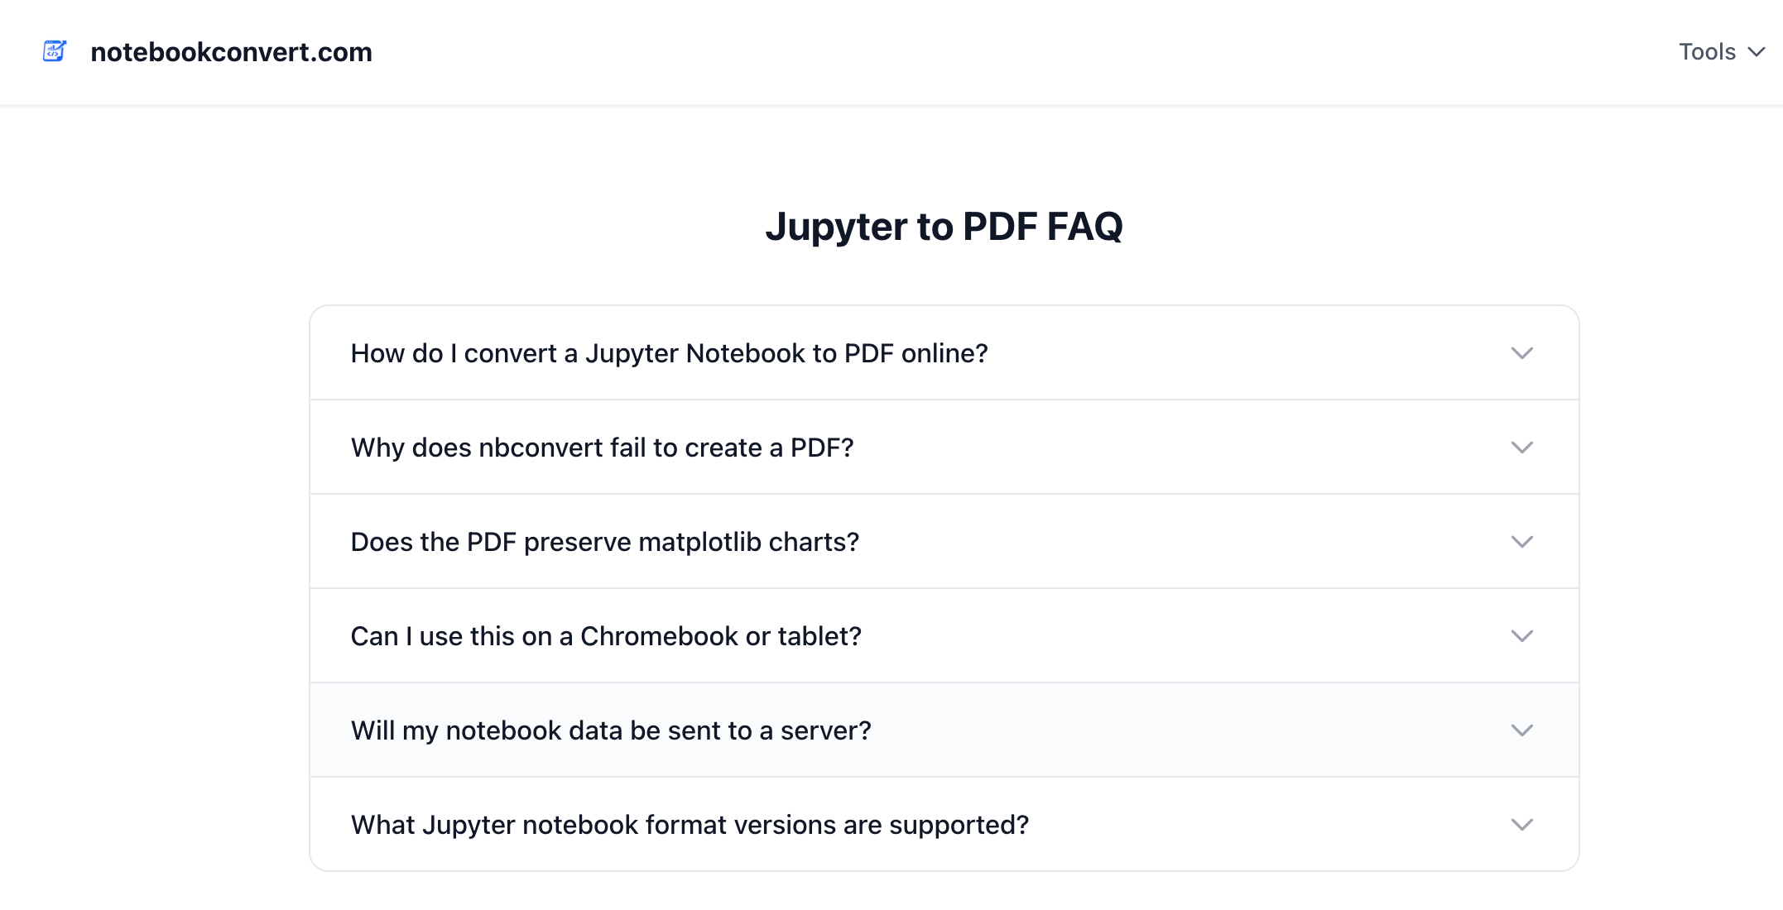Click the empty middle of the header bar
The height and width of the screenshot is (910, 1783).
pyautogui.click(x=993, y=52)
